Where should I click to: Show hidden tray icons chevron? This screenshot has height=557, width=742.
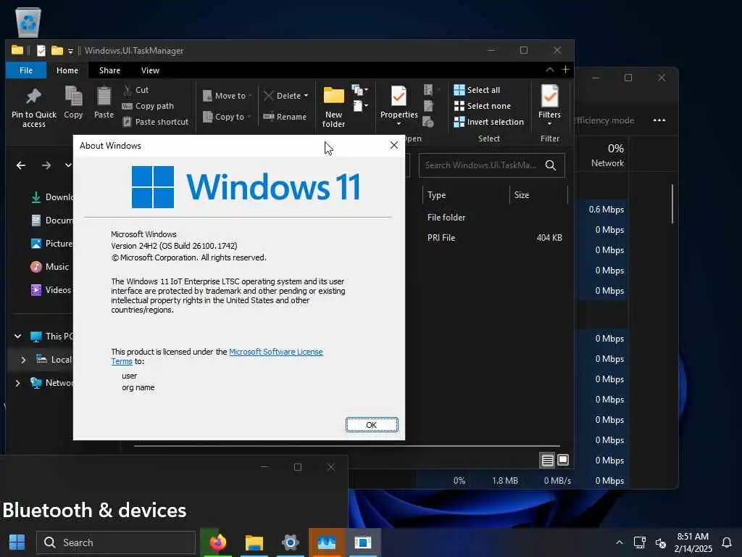(619, 542)
